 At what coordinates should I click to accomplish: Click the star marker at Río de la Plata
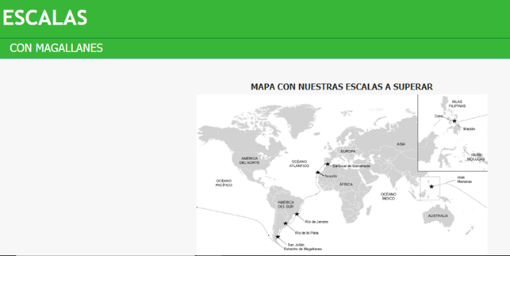[x=286, y=223]
